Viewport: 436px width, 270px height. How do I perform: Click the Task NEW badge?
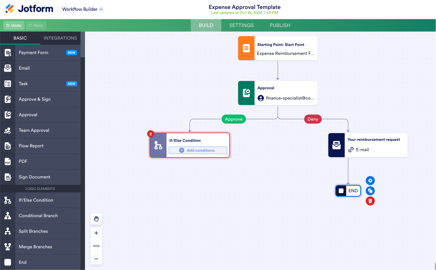point(72,84)
